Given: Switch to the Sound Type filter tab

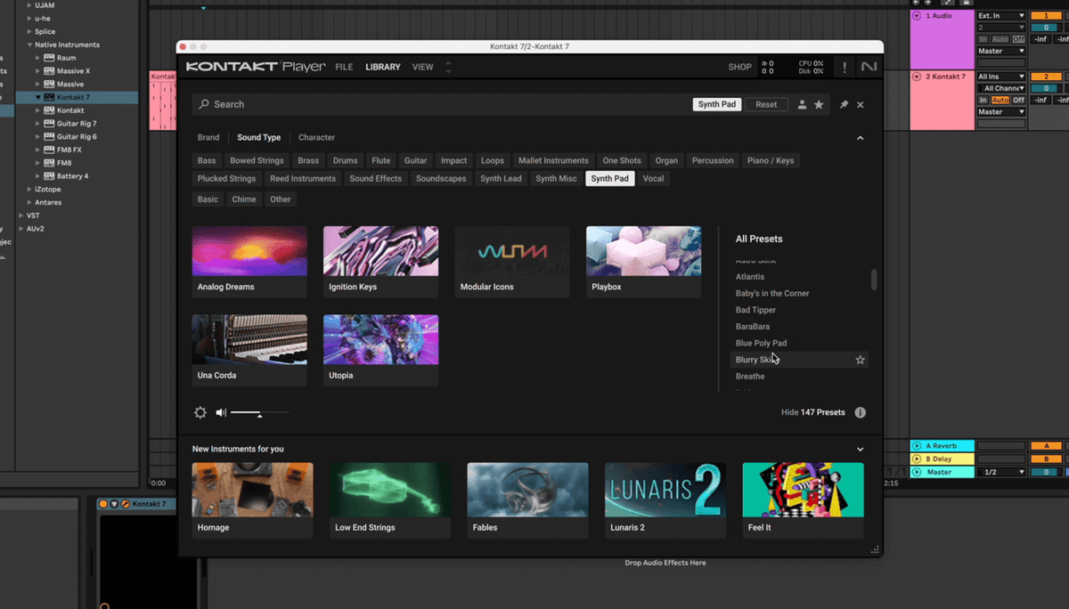Looking at the screenshot, I should (x=259, y=138).
